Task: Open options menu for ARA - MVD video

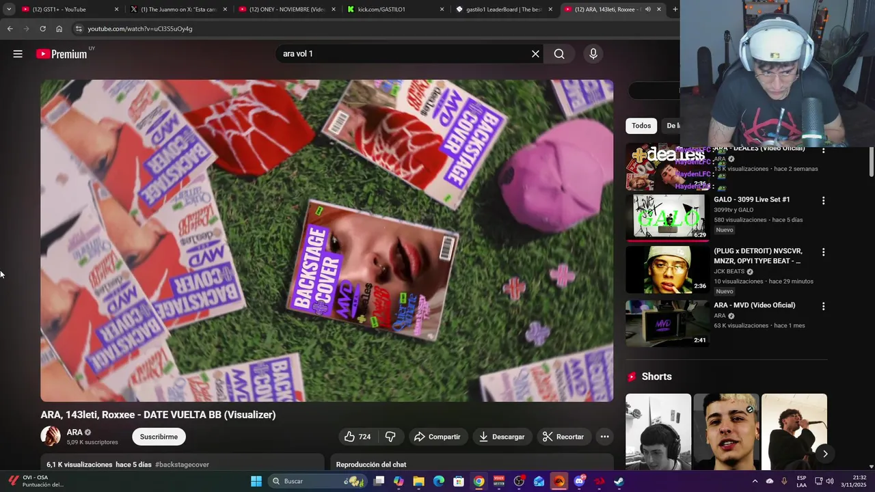Action: [823, 307]
